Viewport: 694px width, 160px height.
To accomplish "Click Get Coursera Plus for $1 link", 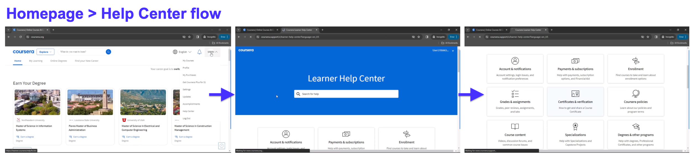I will pyautogui.click(x=194, y=82).
